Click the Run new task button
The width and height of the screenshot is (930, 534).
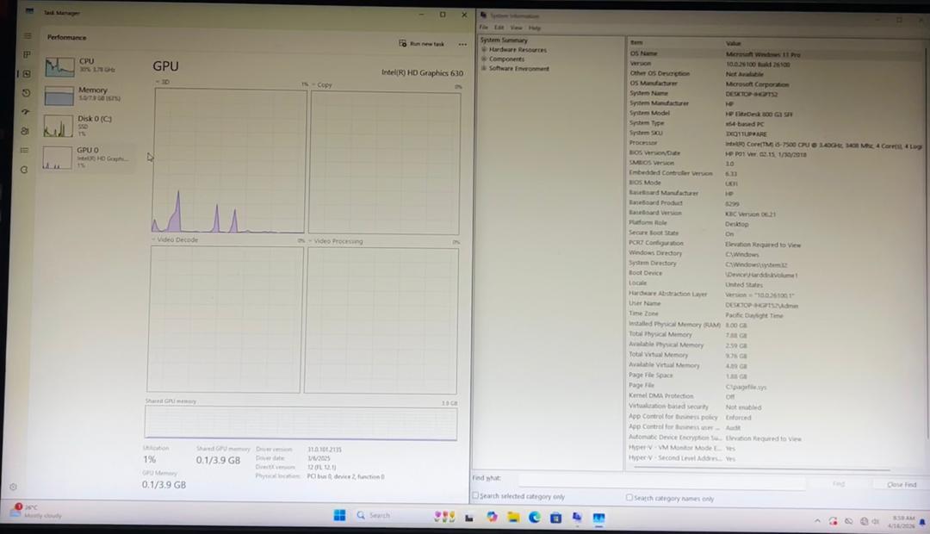[x=422, y=44]
